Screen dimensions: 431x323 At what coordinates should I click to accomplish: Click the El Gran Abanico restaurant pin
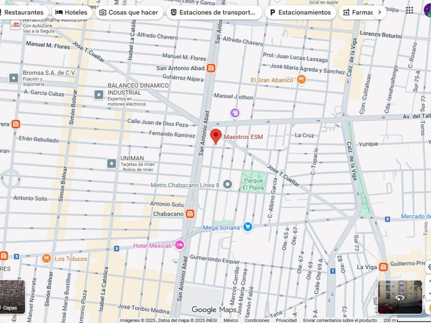[x=301, y=79]
